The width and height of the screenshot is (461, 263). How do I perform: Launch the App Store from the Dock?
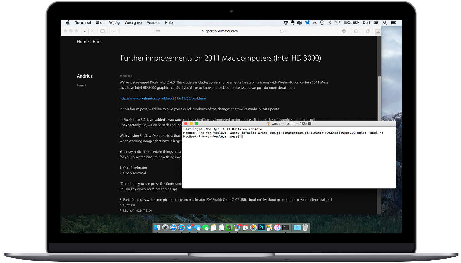tap(173, 228)
